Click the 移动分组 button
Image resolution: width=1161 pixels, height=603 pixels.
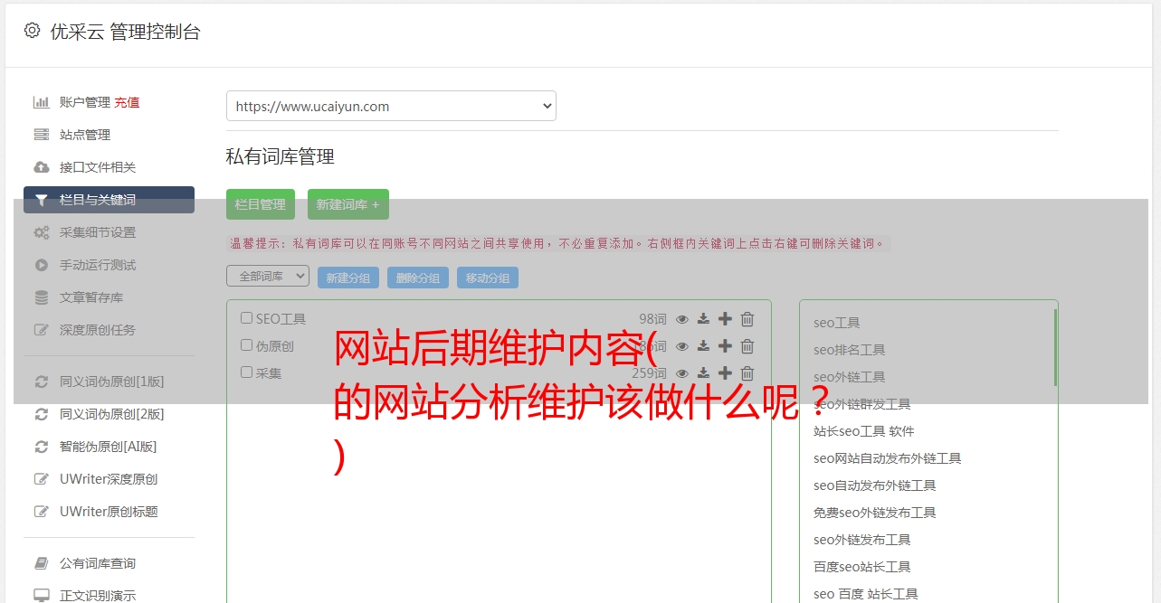[x=488, y=278]
